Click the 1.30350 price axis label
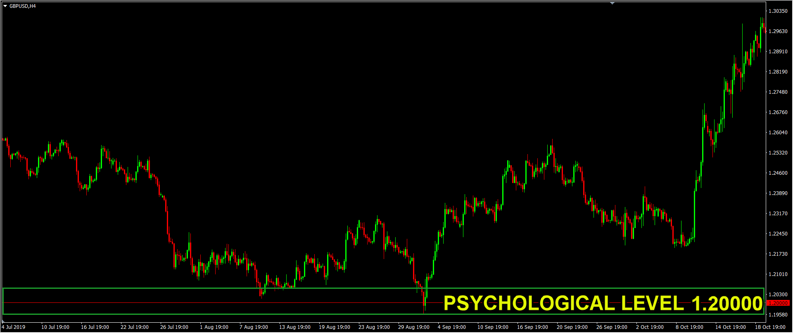 tap(778, 11)
